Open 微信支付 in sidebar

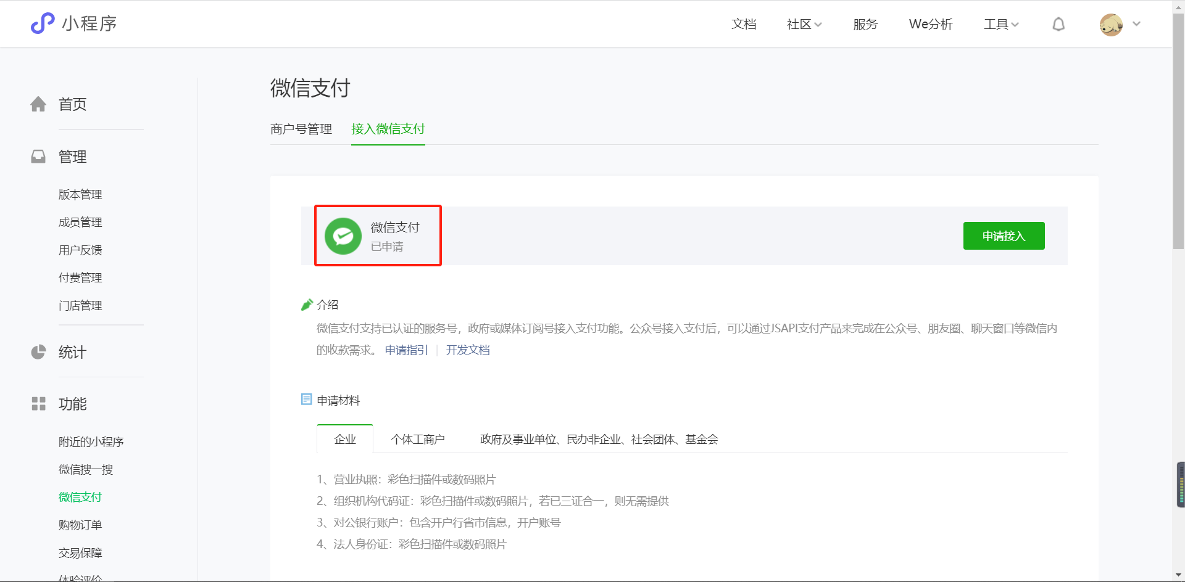pos(80,497)
